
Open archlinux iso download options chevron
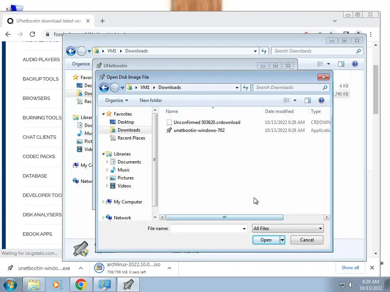[169, 268]
